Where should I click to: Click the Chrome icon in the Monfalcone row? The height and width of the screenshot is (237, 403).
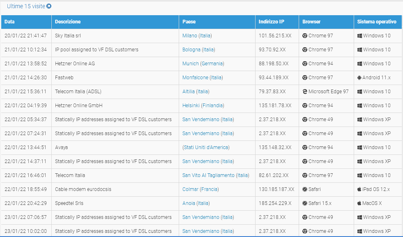click(x=305, y=78)
